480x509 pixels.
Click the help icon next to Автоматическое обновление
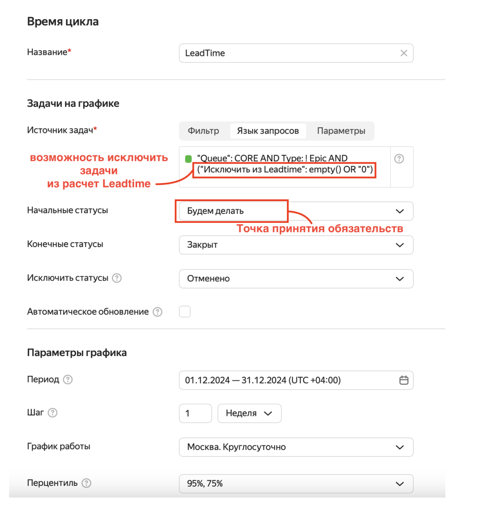[x=158, y=311]
